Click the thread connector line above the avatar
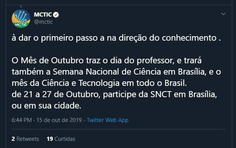The width and height of the screenshot is (236, 148). pos(21,6)
